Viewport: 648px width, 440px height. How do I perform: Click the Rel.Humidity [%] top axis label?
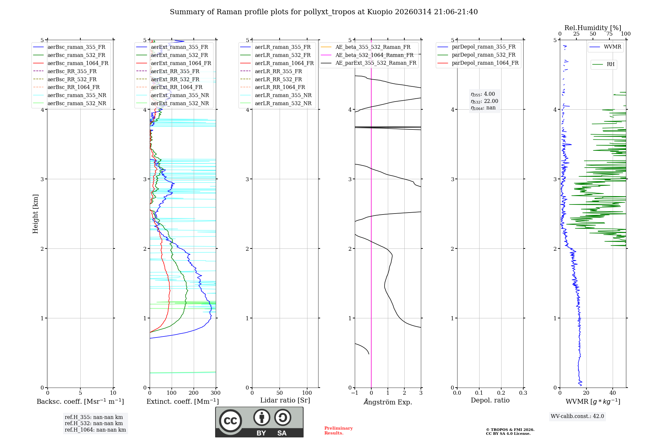pyautogui.click(x=593, y=28)
